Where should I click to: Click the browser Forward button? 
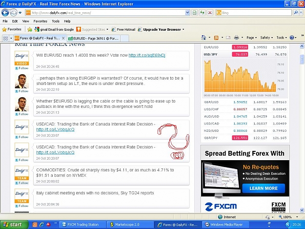pyautogui.click(x=13, y=13)
